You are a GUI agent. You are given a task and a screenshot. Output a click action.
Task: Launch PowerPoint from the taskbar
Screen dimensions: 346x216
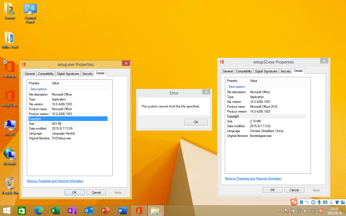click(x=106, y=211)
